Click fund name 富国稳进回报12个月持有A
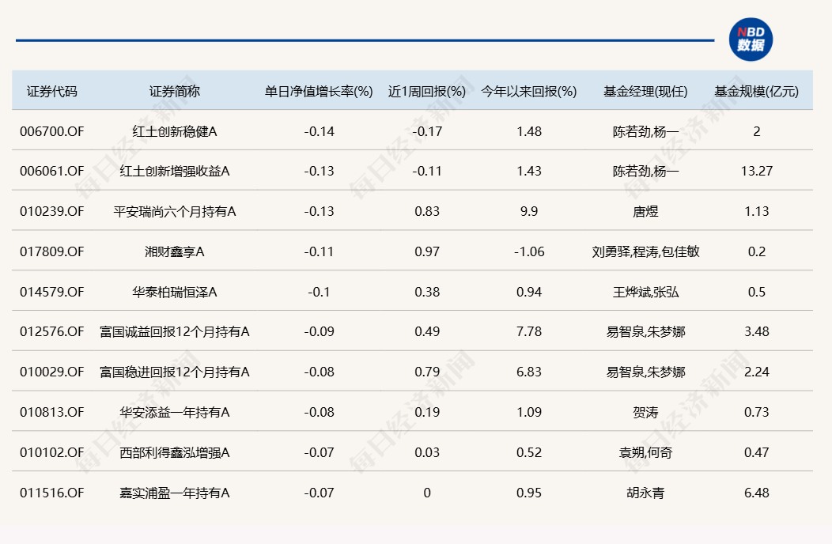 [x=175, y=372]
